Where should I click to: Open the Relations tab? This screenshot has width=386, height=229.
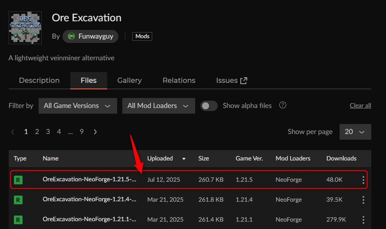179,80
